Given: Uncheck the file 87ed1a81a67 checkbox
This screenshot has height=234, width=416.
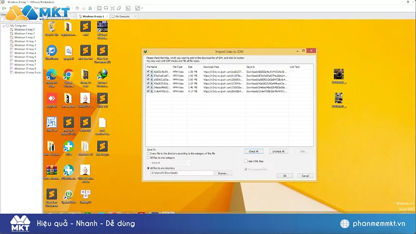Looking at the screenshot, I should (148, 76).
